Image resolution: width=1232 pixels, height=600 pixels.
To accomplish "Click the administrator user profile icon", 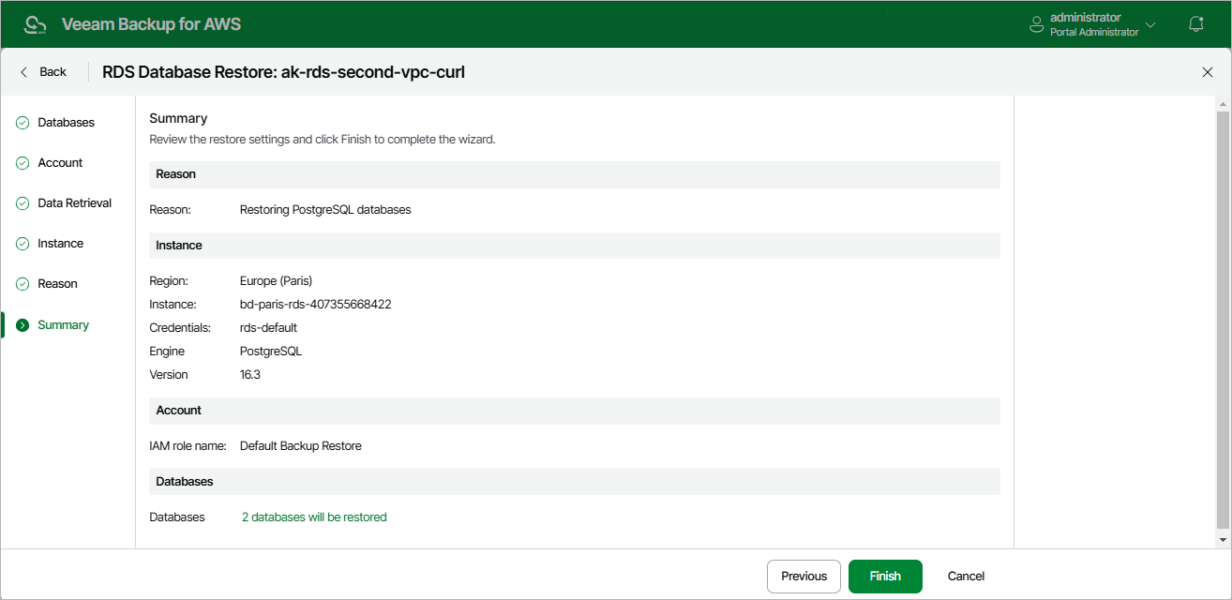I will coord(1036,24).
